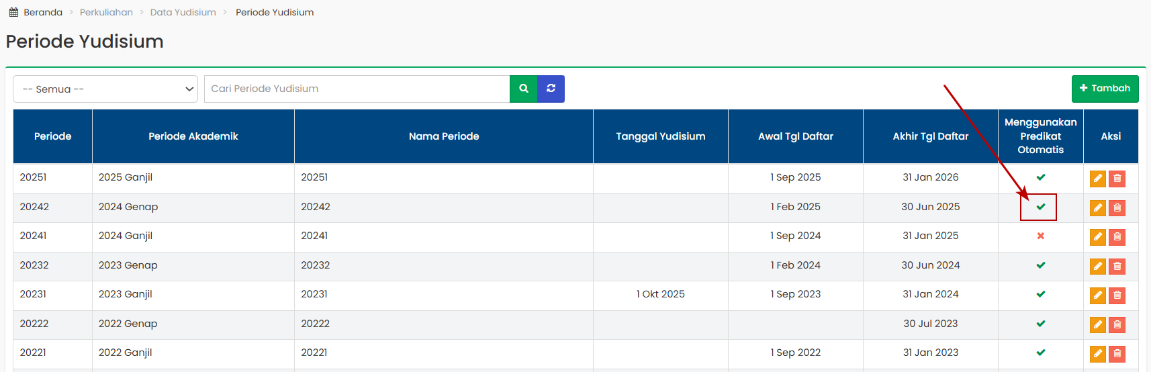
Task: Delete the 20232 period entry
Action: coord(1117,267)
